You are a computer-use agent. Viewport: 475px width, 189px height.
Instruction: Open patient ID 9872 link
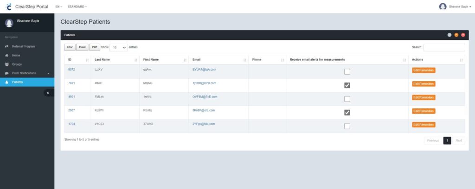pyautogui.click(x=71, y=70)
